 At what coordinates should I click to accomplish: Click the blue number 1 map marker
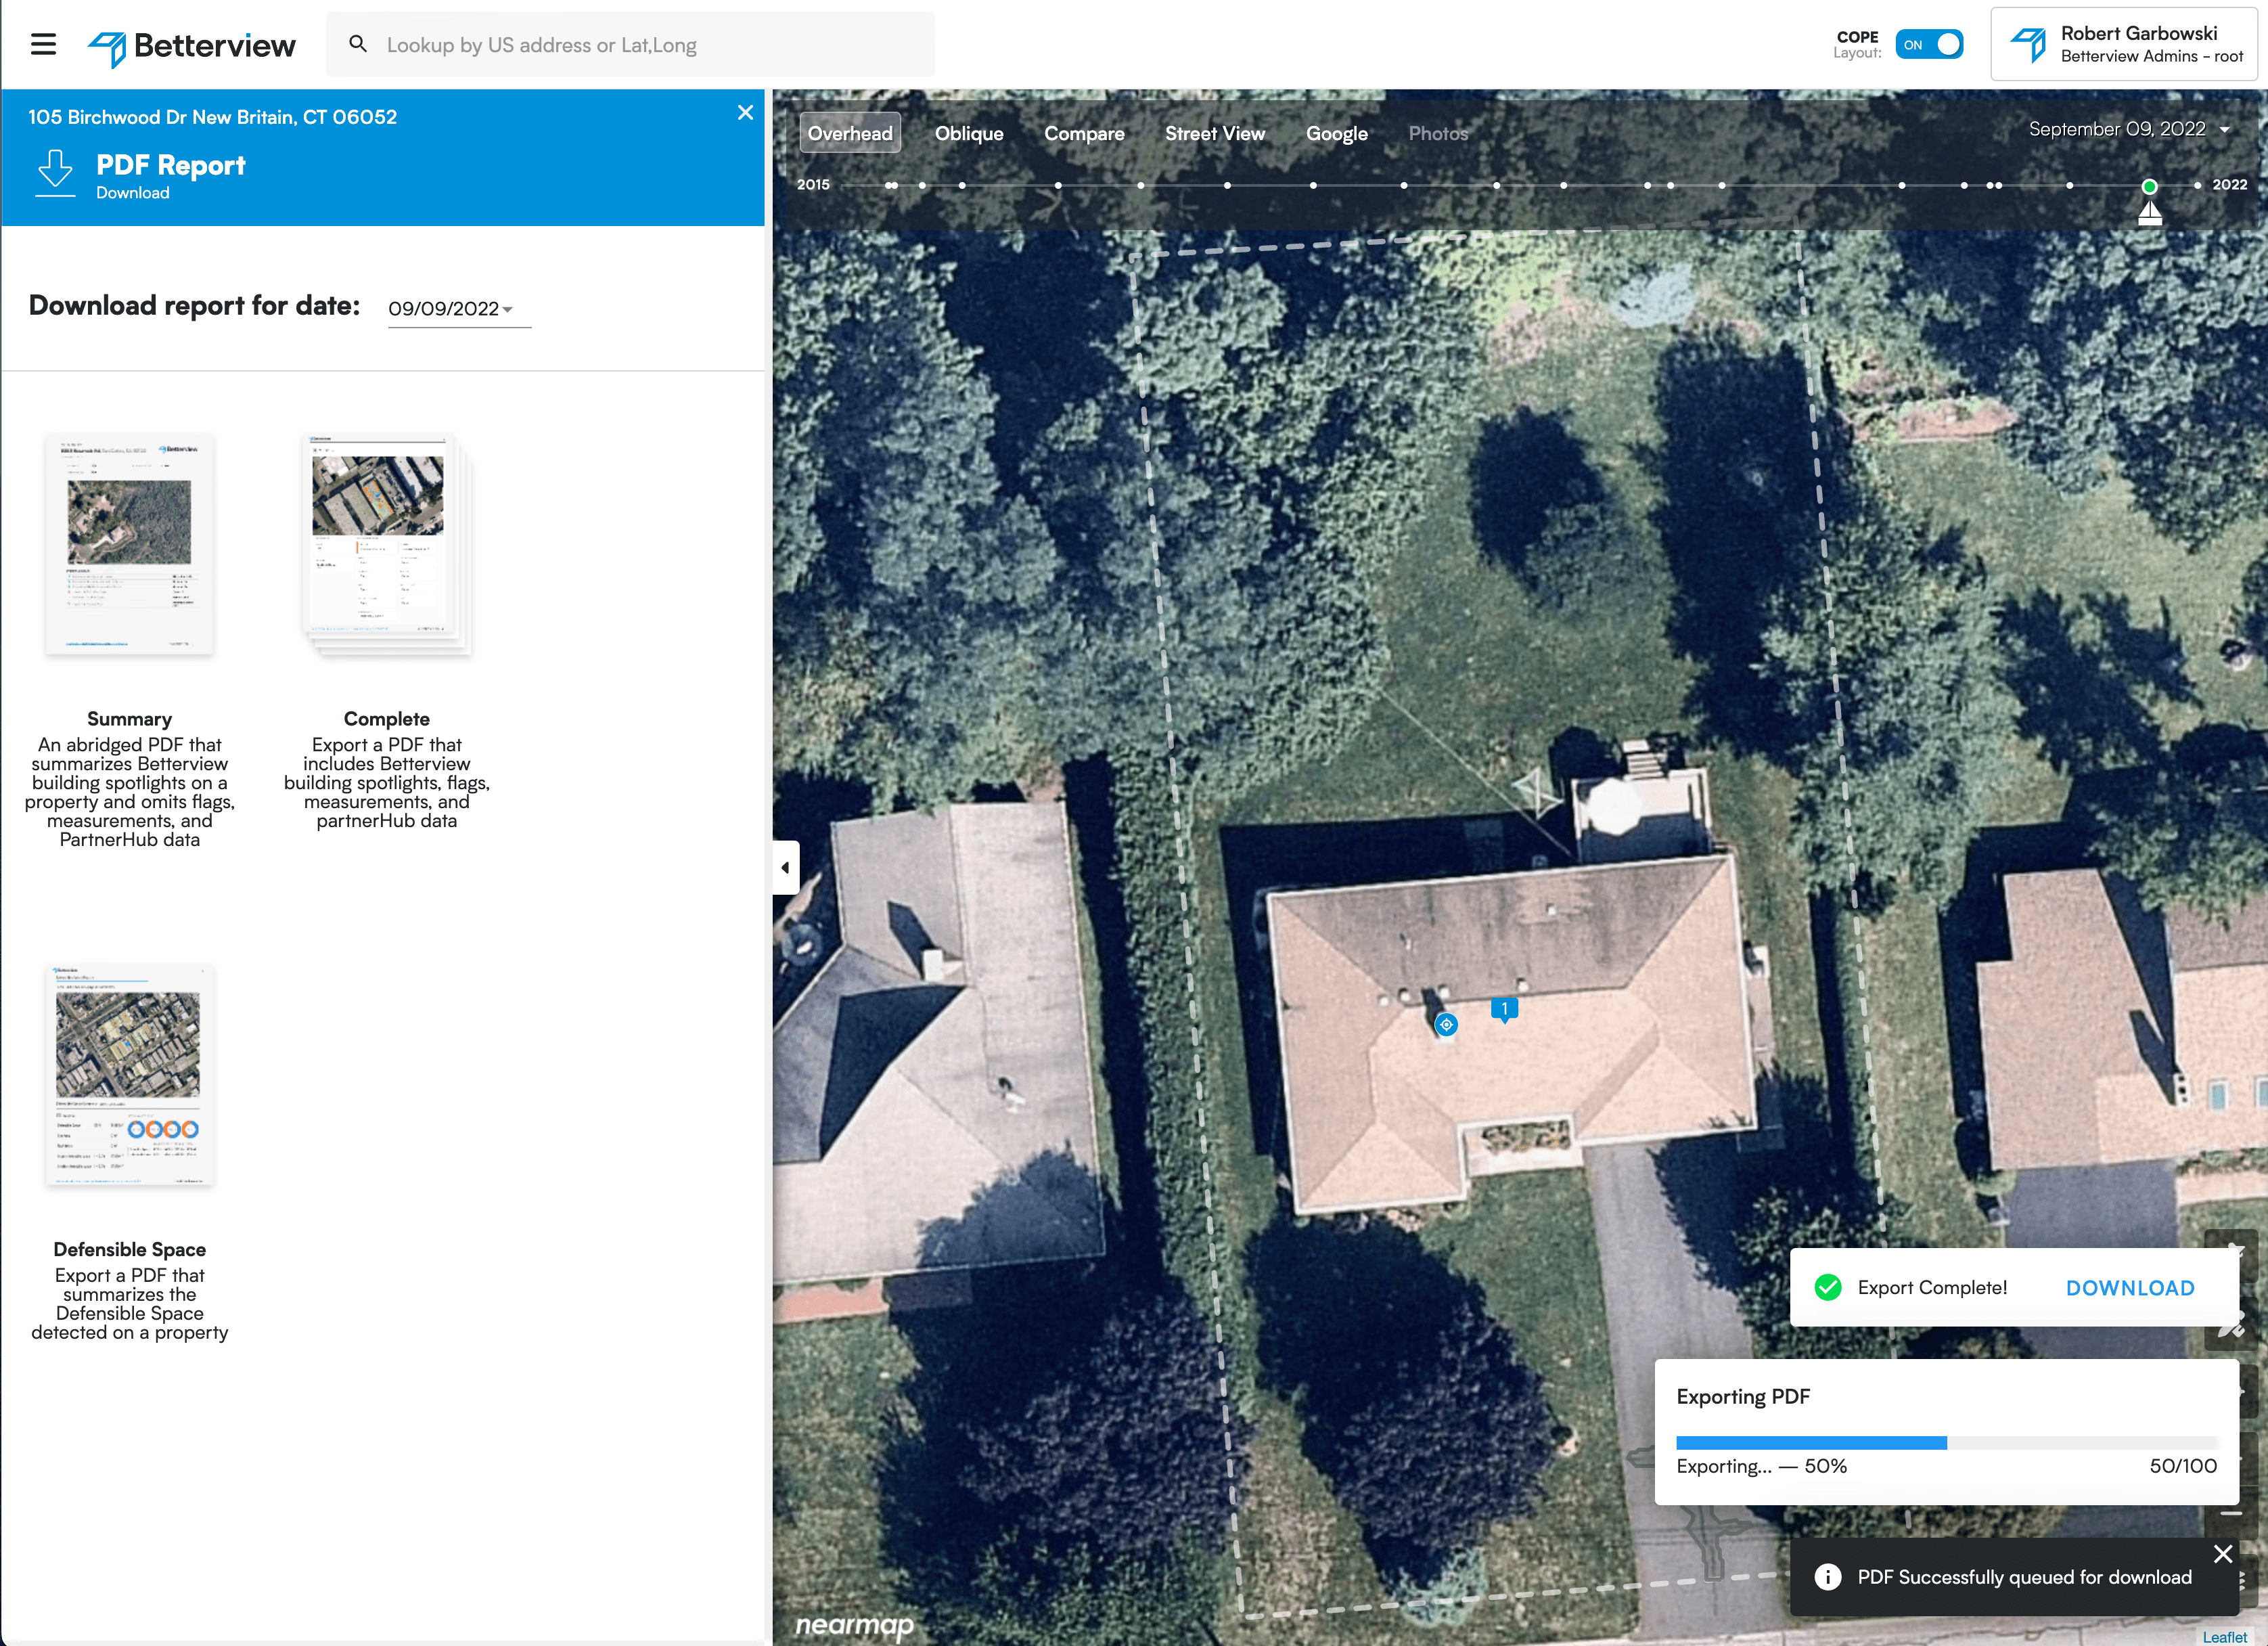click(1504, 1009)
